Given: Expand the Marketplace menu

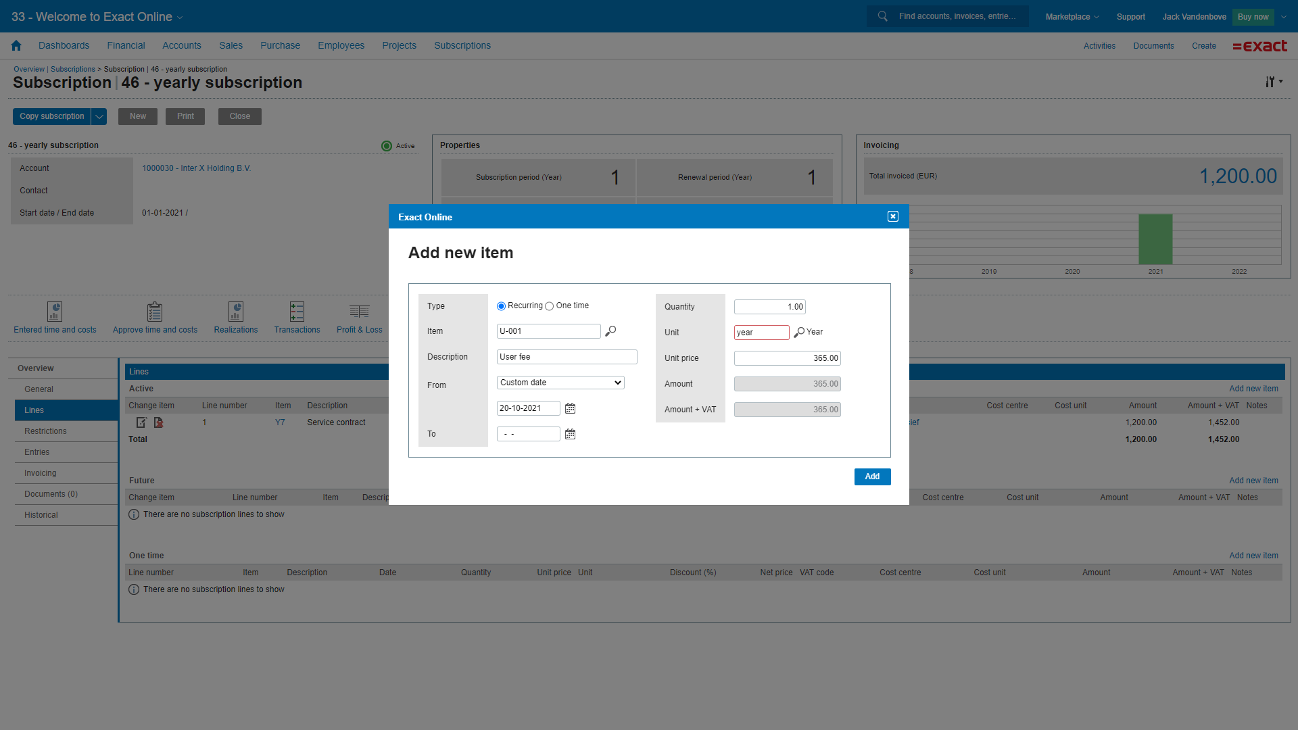Looking at the screenshot, I should (1072, 16).
